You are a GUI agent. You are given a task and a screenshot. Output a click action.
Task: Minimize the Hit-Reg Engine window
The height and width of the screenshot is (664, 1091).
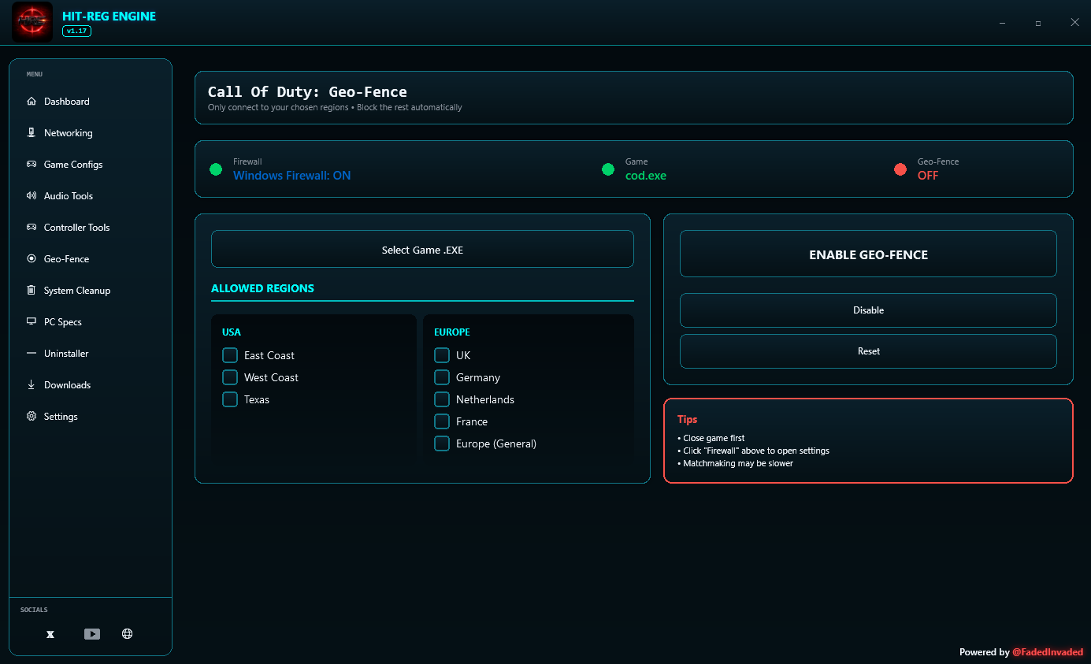pos(1002,23)
